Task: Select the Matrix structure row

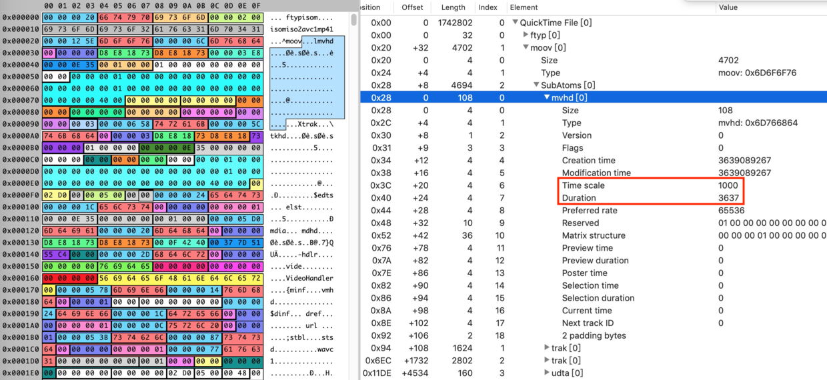Action: point(594,235)
